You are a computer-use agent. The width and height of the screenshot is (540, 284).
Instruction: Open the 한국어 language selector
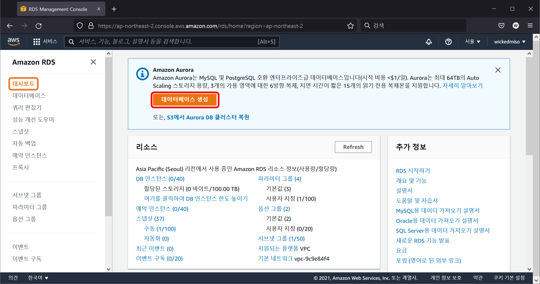(38, 278)
